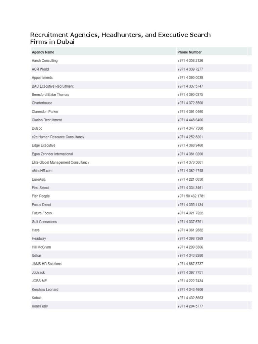Select Elite Global Management Consultancy
Screen dimensions: 258x344
[60, 162]
